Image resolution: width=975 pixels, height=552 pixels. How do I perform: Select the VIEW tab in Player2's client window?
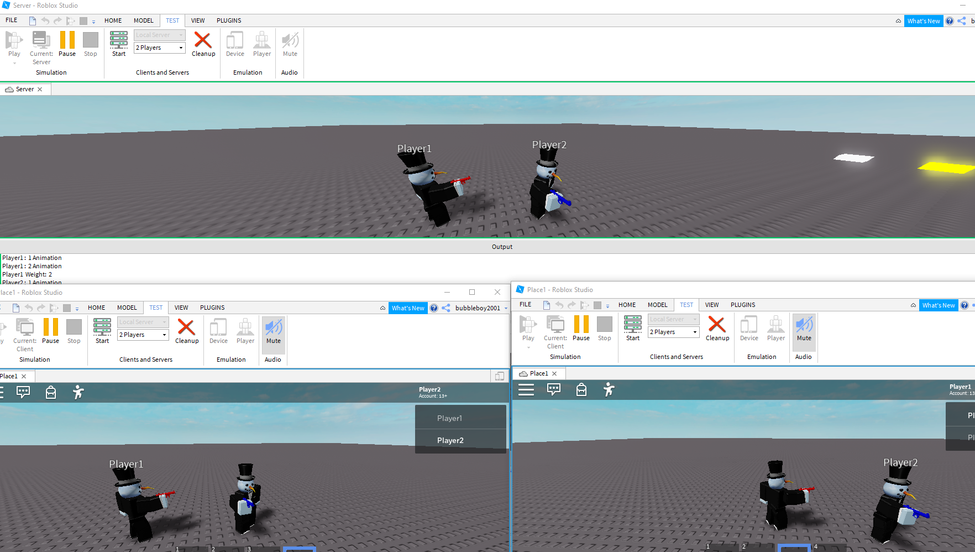click(x=181, y=308)
